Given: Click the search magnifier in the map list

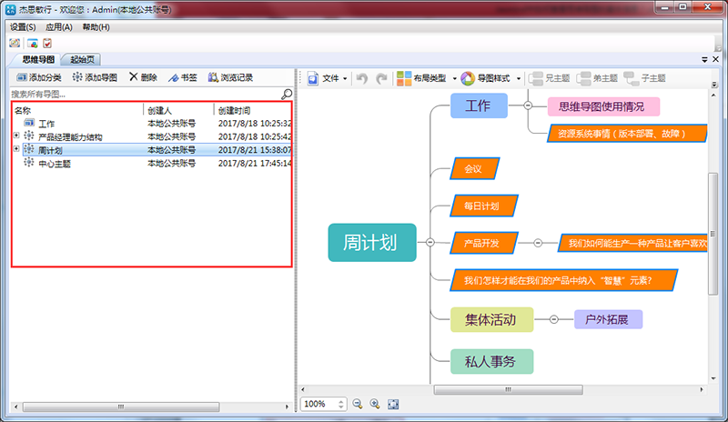Looking at the screenshot, I should click(x=287, y=94).
